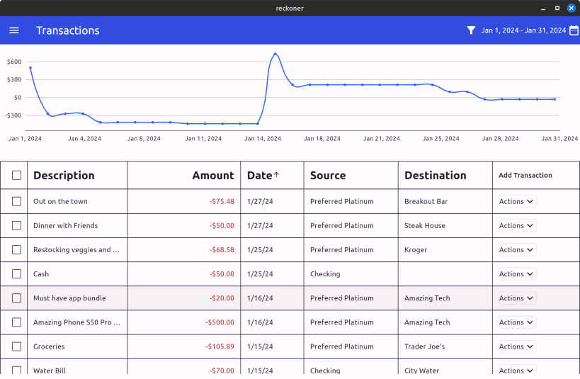Screen dimensions: 580x379
Task: Click the peak data point on the chart
Action: [x=275, y=54]
